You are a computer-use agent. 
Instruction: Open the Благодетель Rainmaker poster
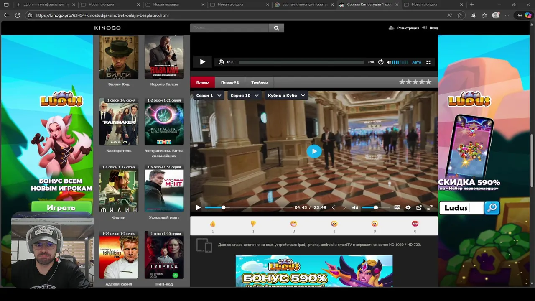pyautogui.click(x=119, y=122)
